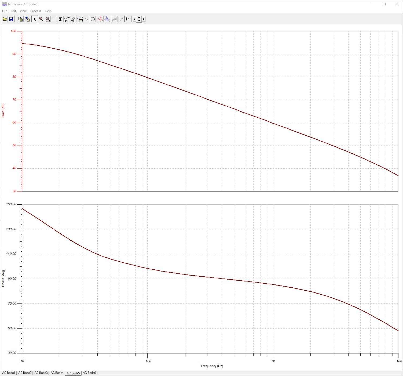Switch to the AC Bode6 tab
The image size is (403, 376).
(x=89, y=373)
